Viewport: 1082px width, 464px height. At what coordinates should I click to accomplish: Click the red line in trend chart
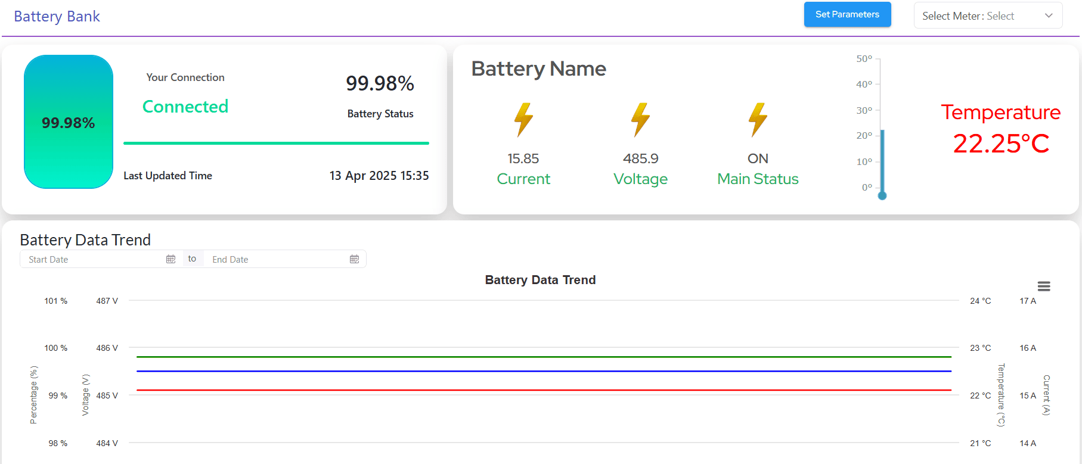544,390
